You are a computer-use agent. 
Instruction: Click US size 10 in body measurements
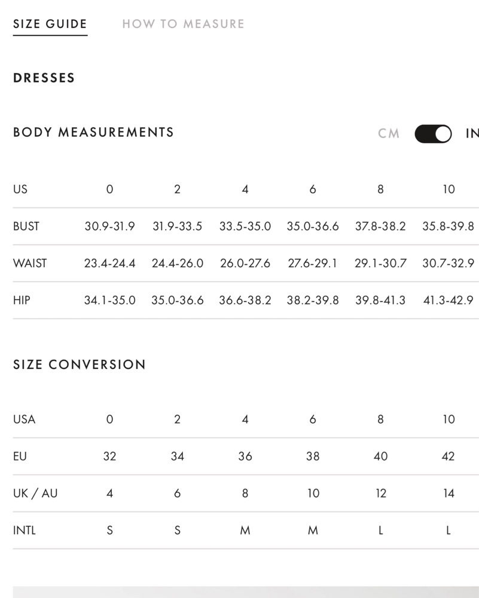pos(449,189)
